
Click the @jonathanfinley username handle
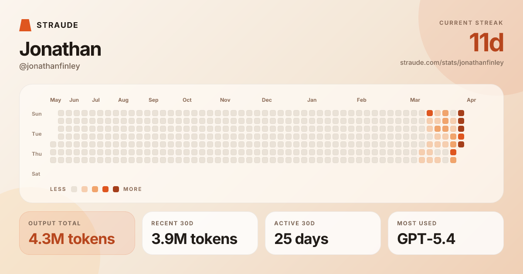tap(50, 66)
